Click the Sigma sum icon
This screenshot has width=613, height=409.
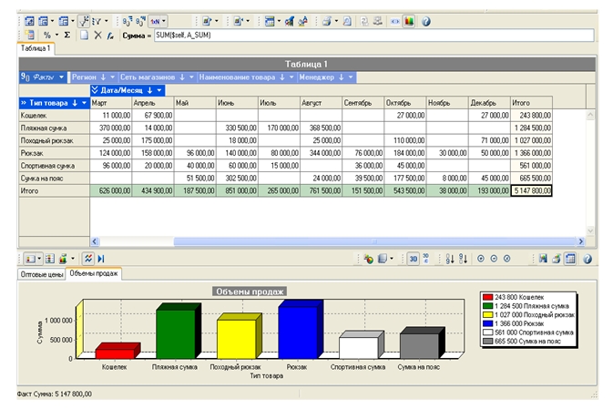click(x=67, y=36)
